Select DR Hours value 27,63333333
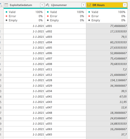130x139 pixels. click(107, 48)
